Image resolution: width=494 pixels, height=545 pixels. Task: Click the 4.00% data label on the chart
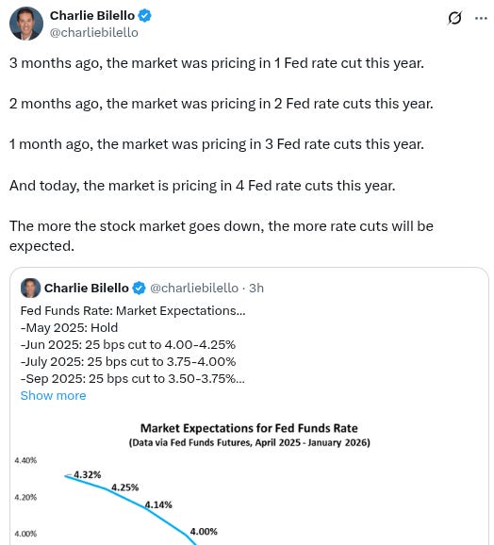pos(204,532)
